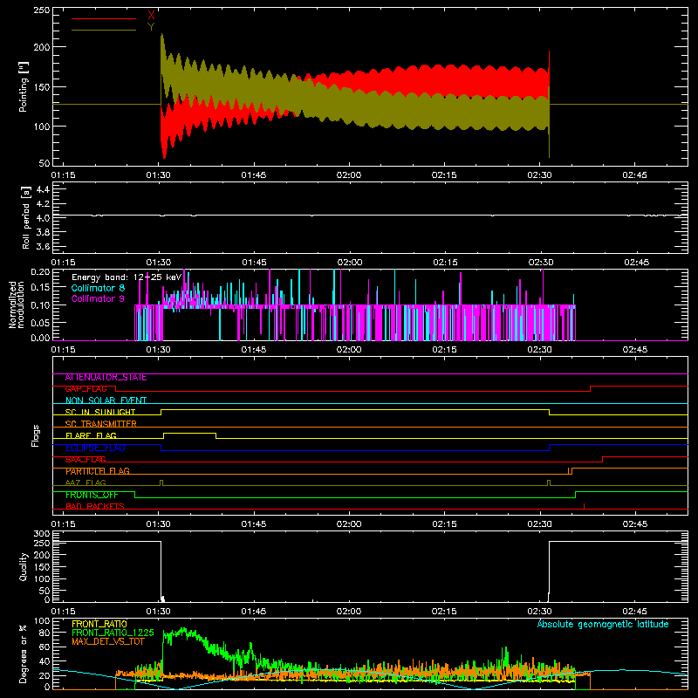Click the 'Quality' vertical axis title

point(24,566)
